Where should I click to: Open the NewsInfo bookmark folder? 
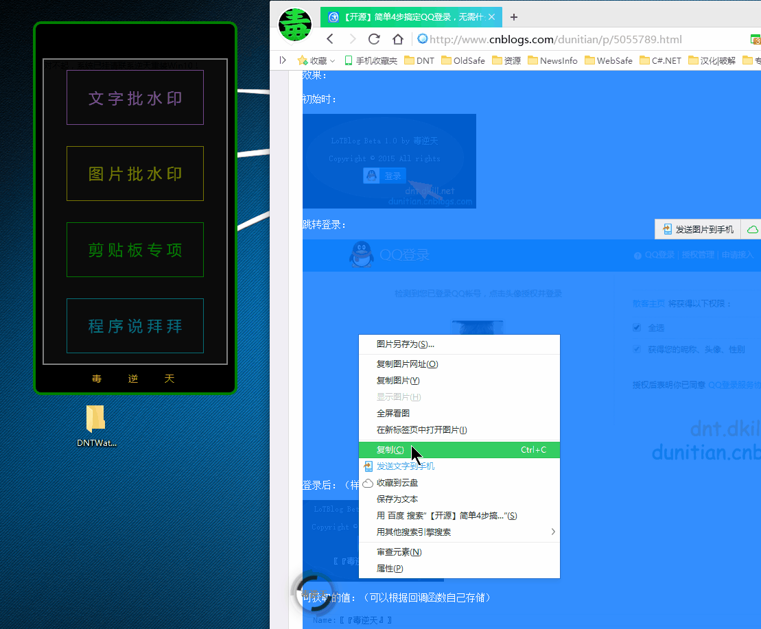(552, 60)
